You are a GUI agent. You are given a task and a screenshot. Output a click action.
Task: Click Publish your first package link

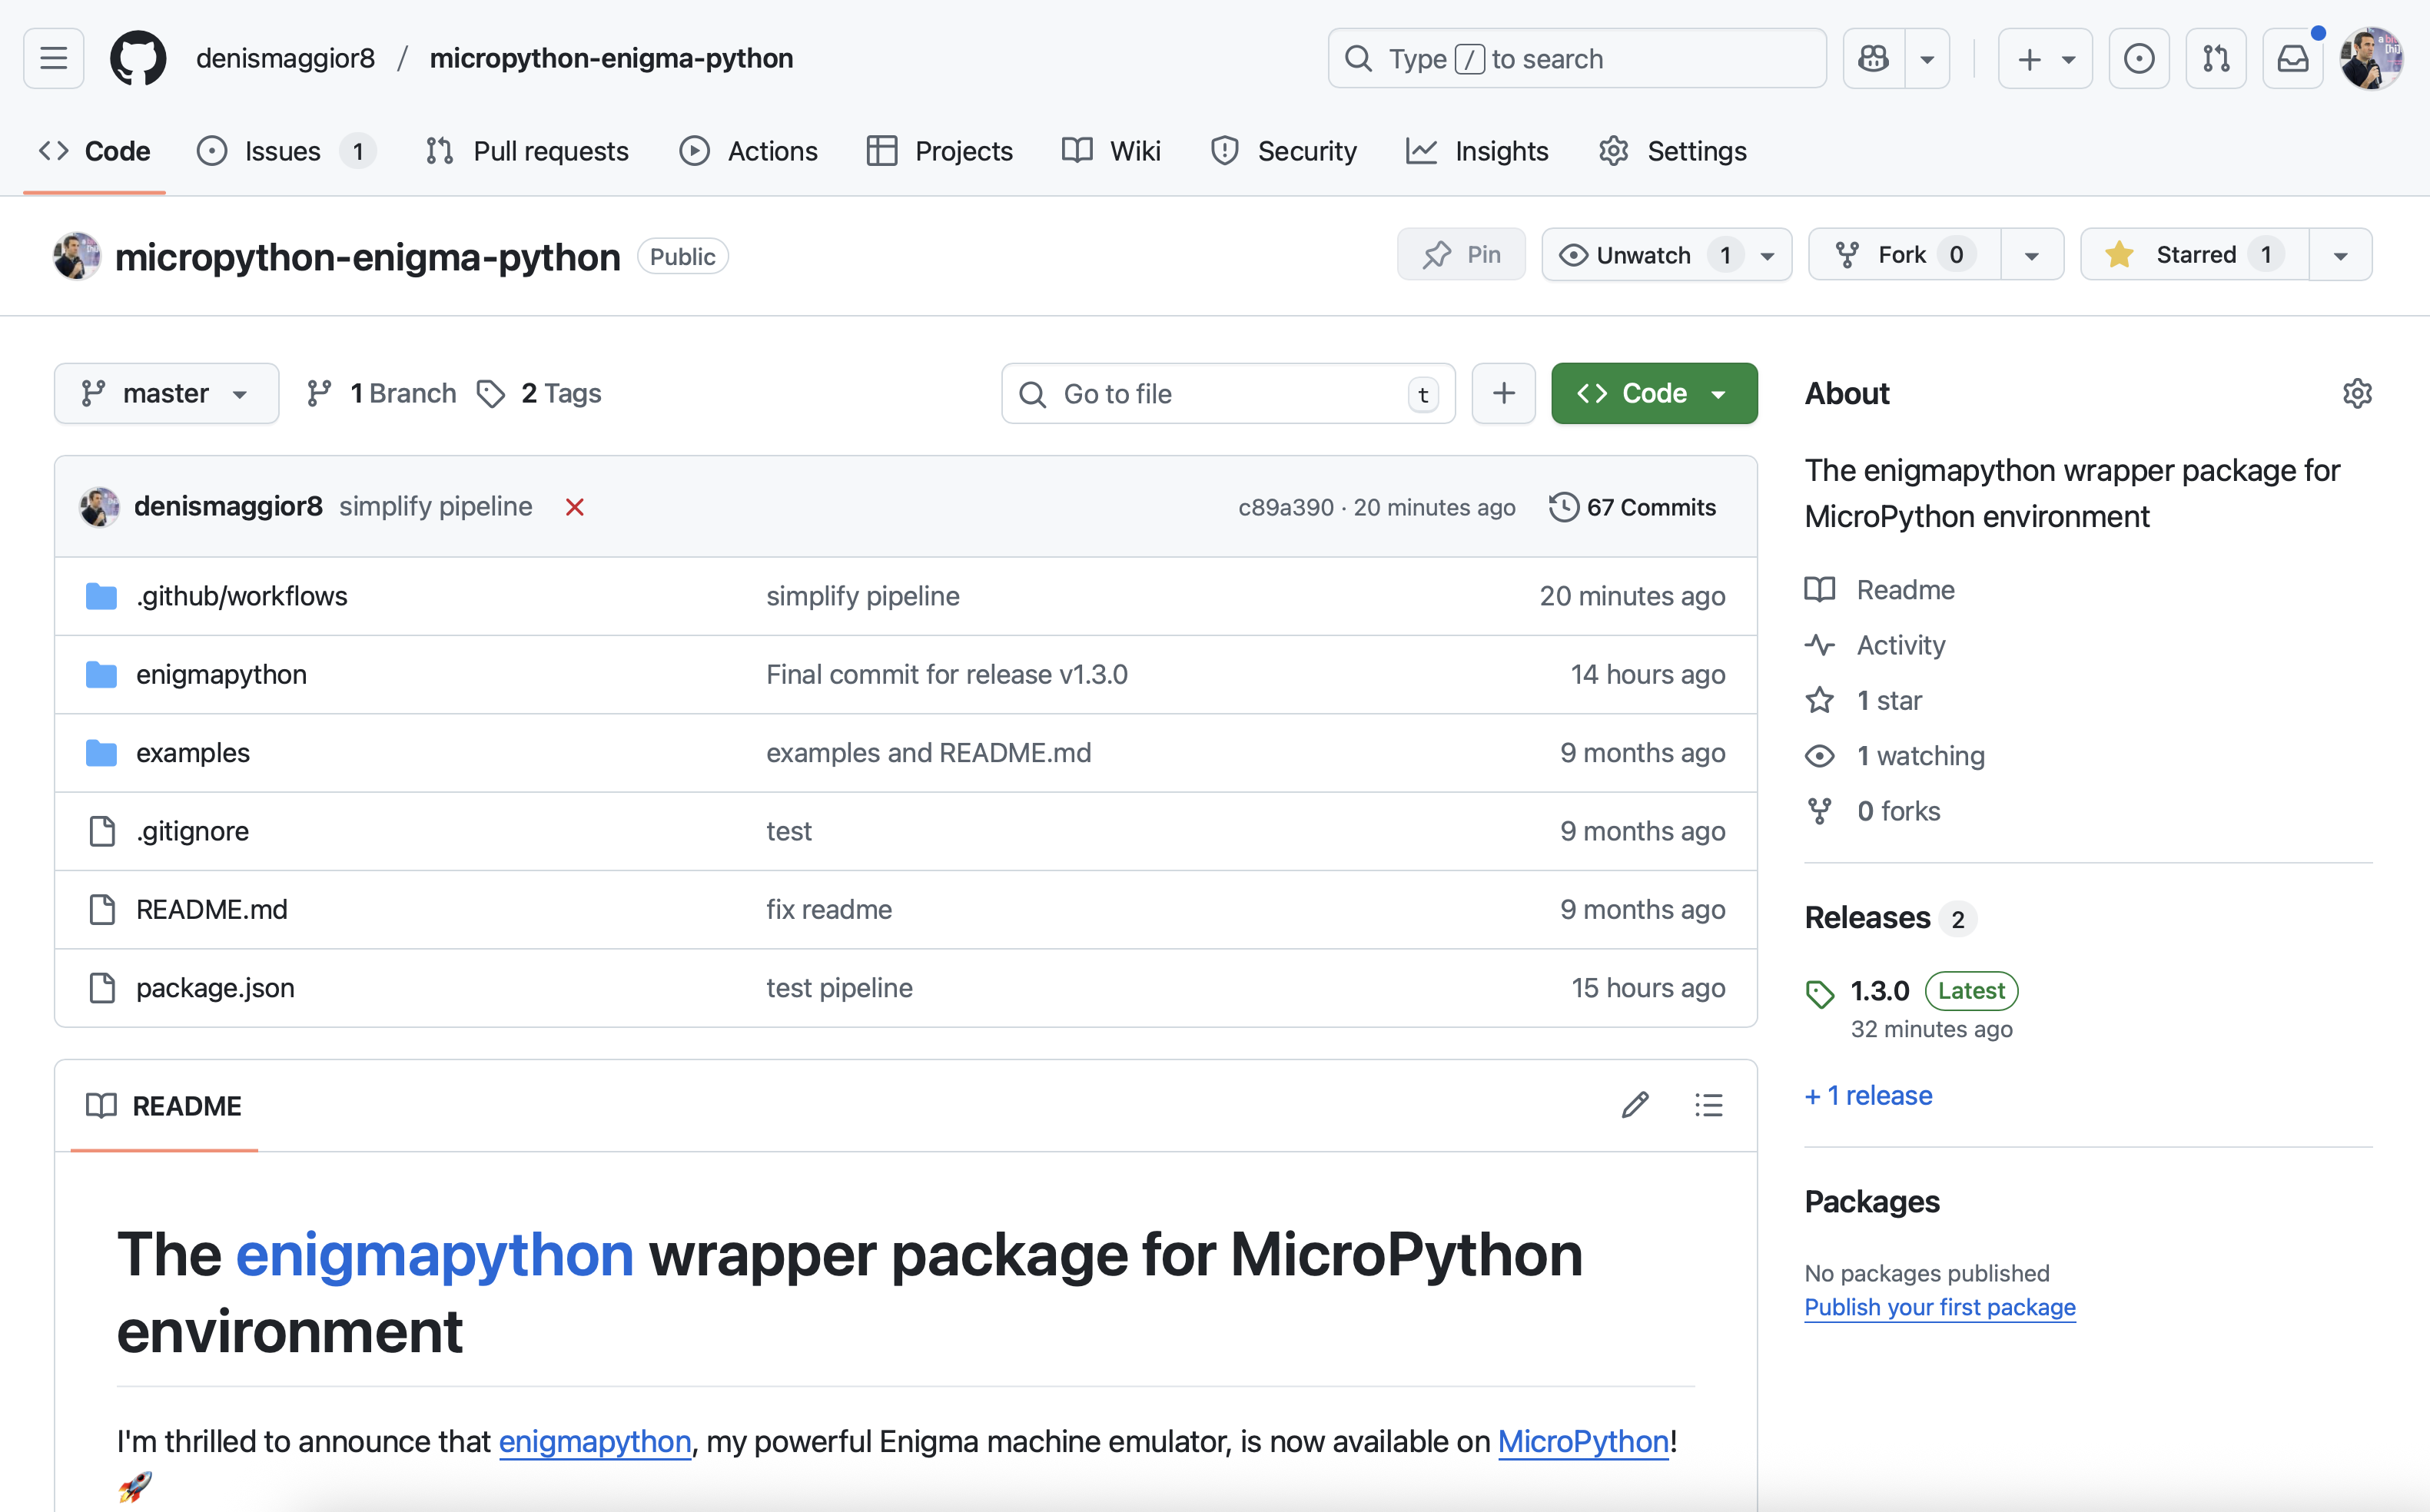point(1939,1307)
